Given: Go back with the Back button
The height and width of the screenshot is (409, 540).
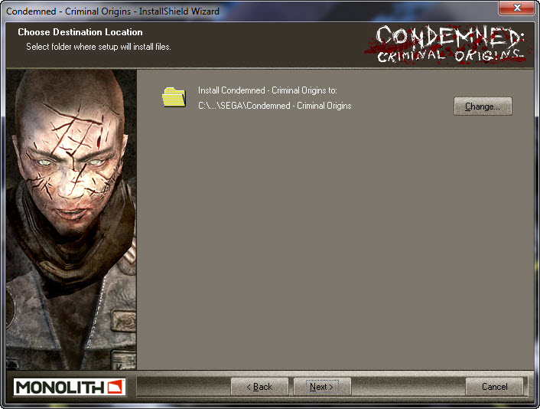Looking at the screenshot, I should tap(259, 387).
